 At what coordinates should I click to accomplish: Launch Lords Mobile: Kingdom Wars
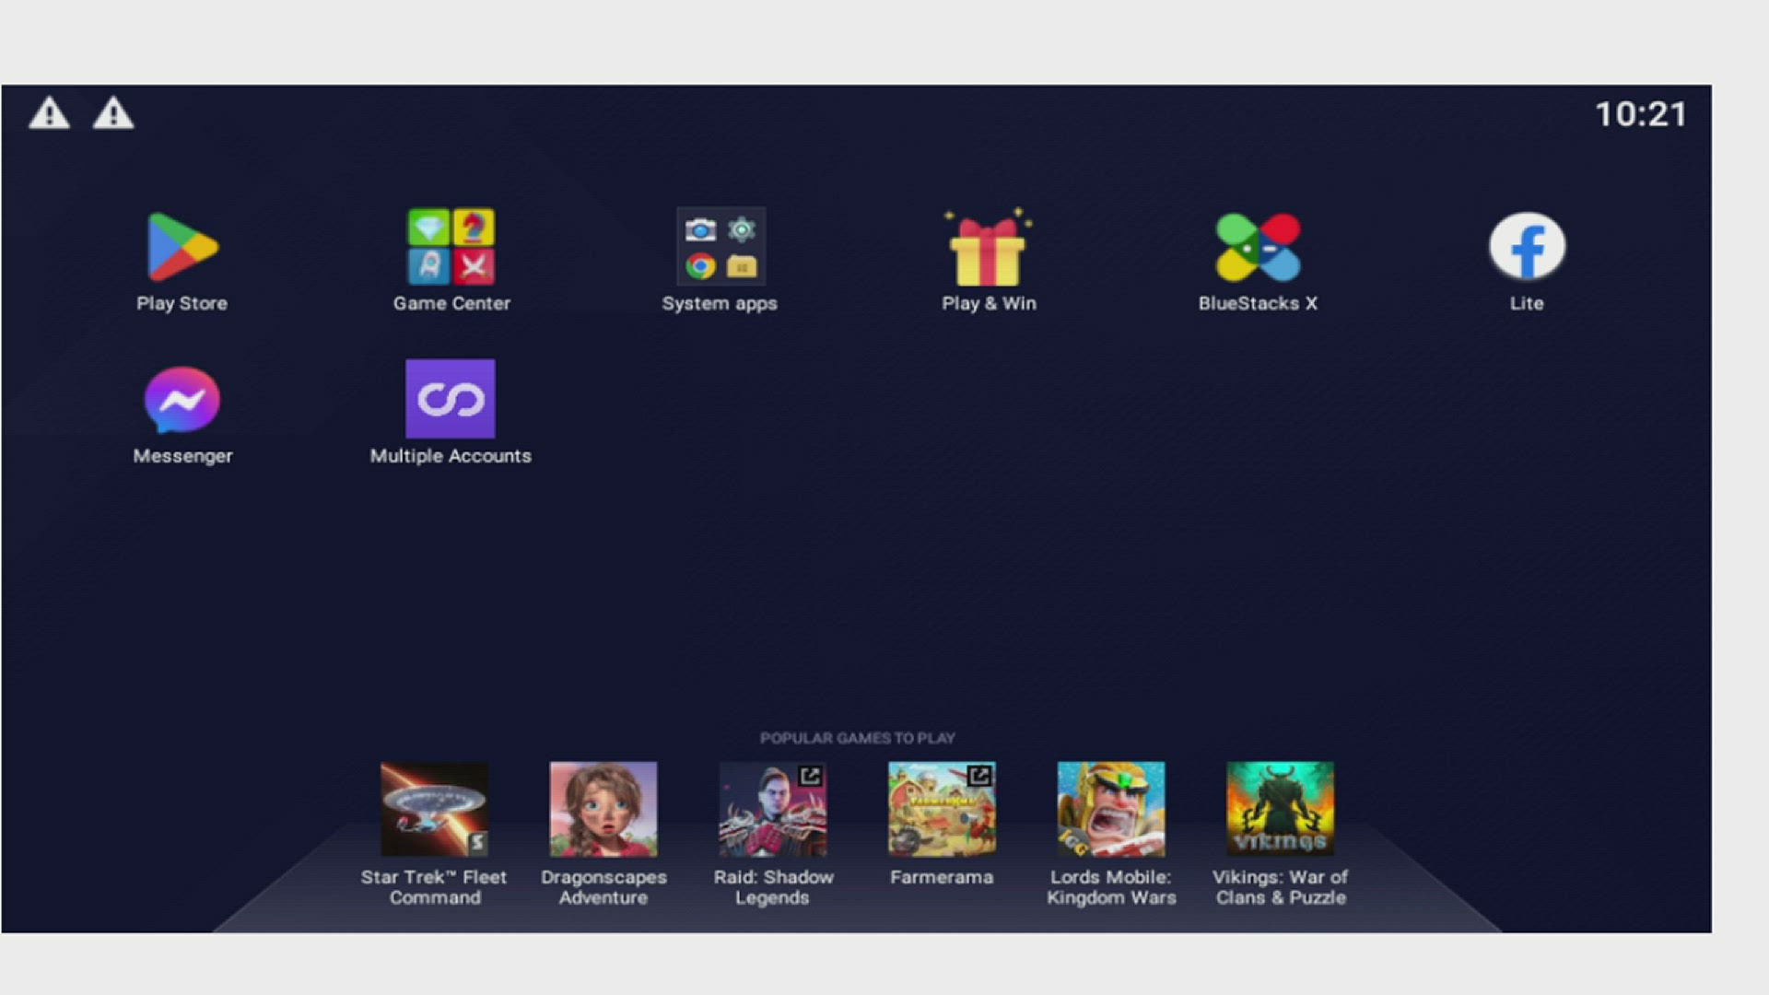1110,809
